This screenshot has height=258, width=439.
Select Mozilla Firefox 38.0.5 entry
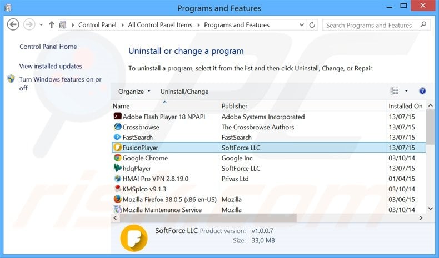169,200
